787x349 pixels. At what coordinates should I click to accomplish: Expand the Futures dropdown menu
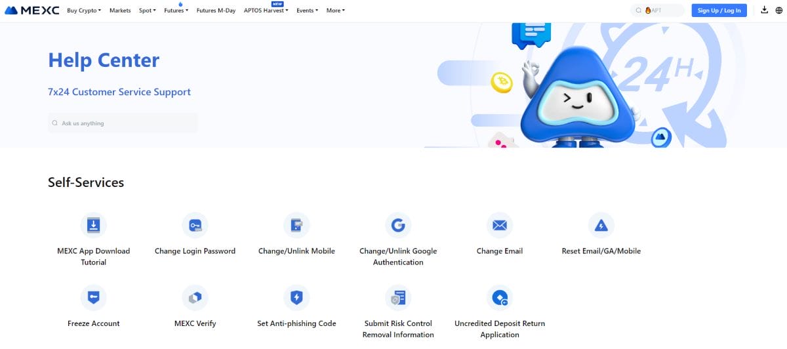tap(176, 10)
